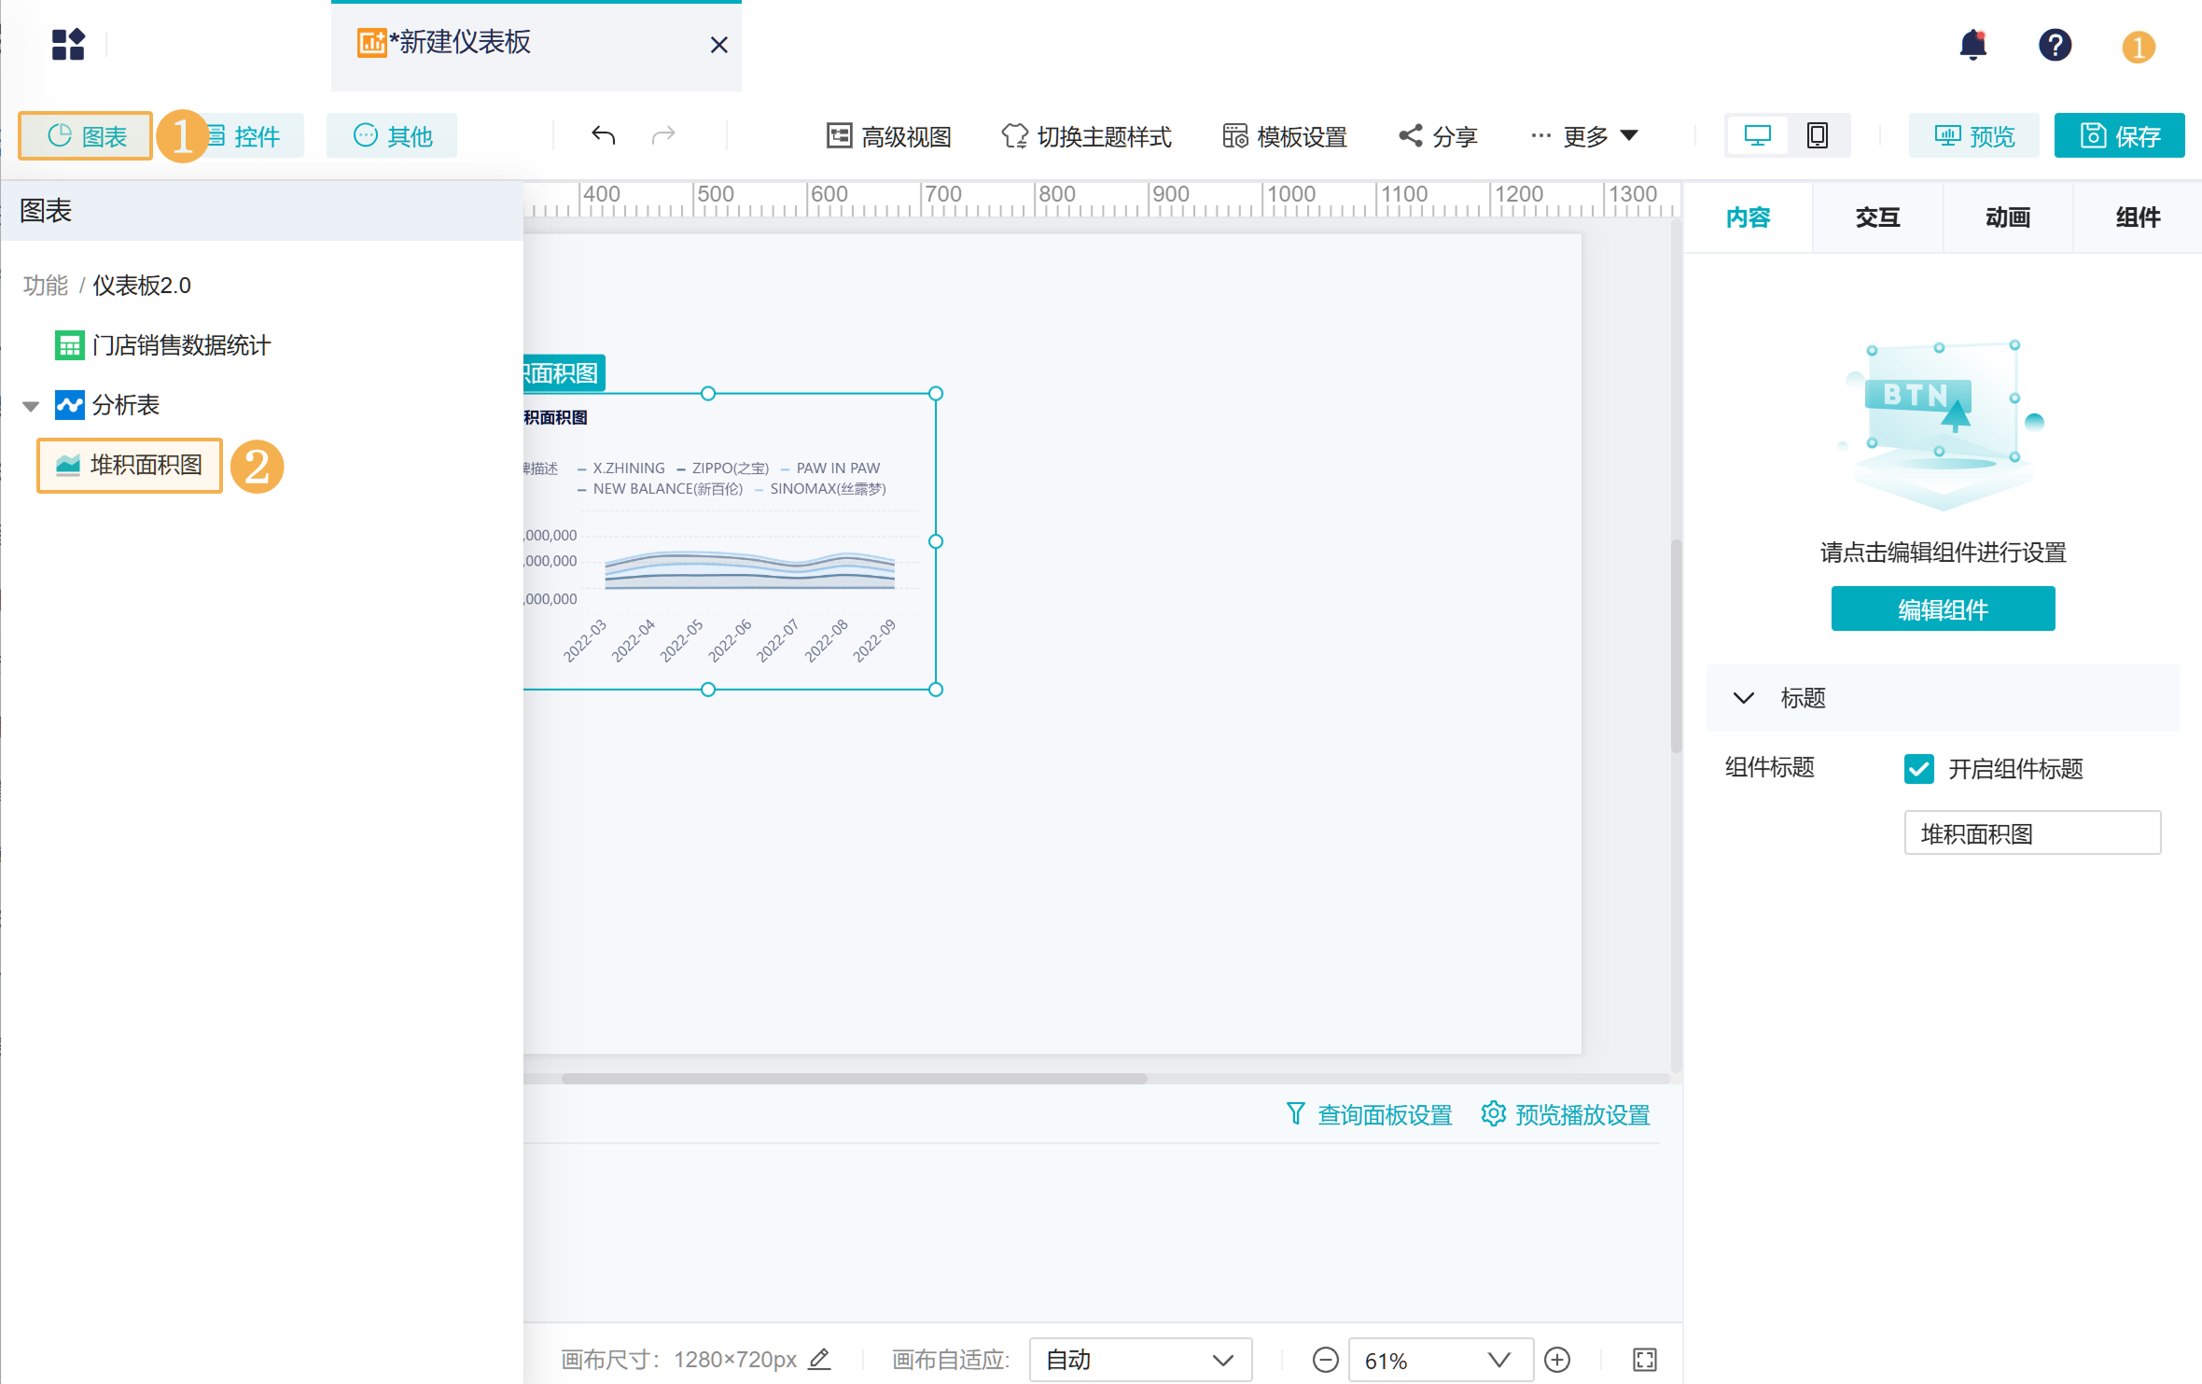Click the zoom in plus icon

[x=1557, y=1360]
